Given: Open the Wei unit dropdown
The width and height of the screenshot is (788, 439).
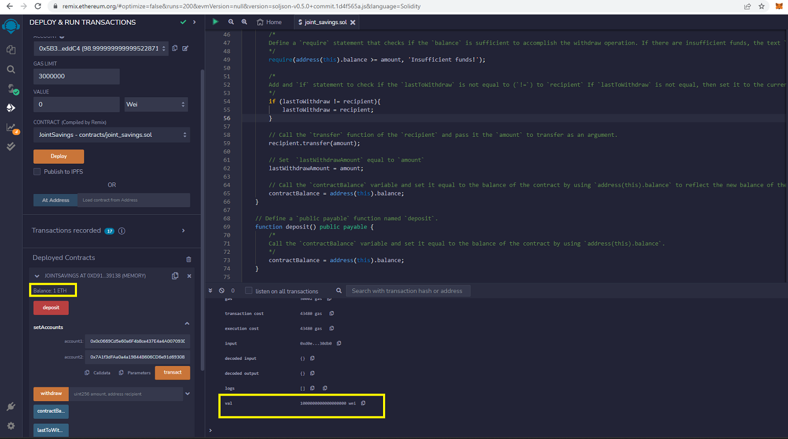Looking at the screenshot, I should click(x=156, y=104).
